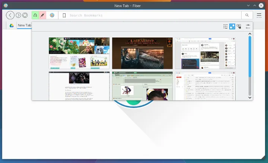
Task: Click the green padlock security icon
Action: click(x=35, y=15)
